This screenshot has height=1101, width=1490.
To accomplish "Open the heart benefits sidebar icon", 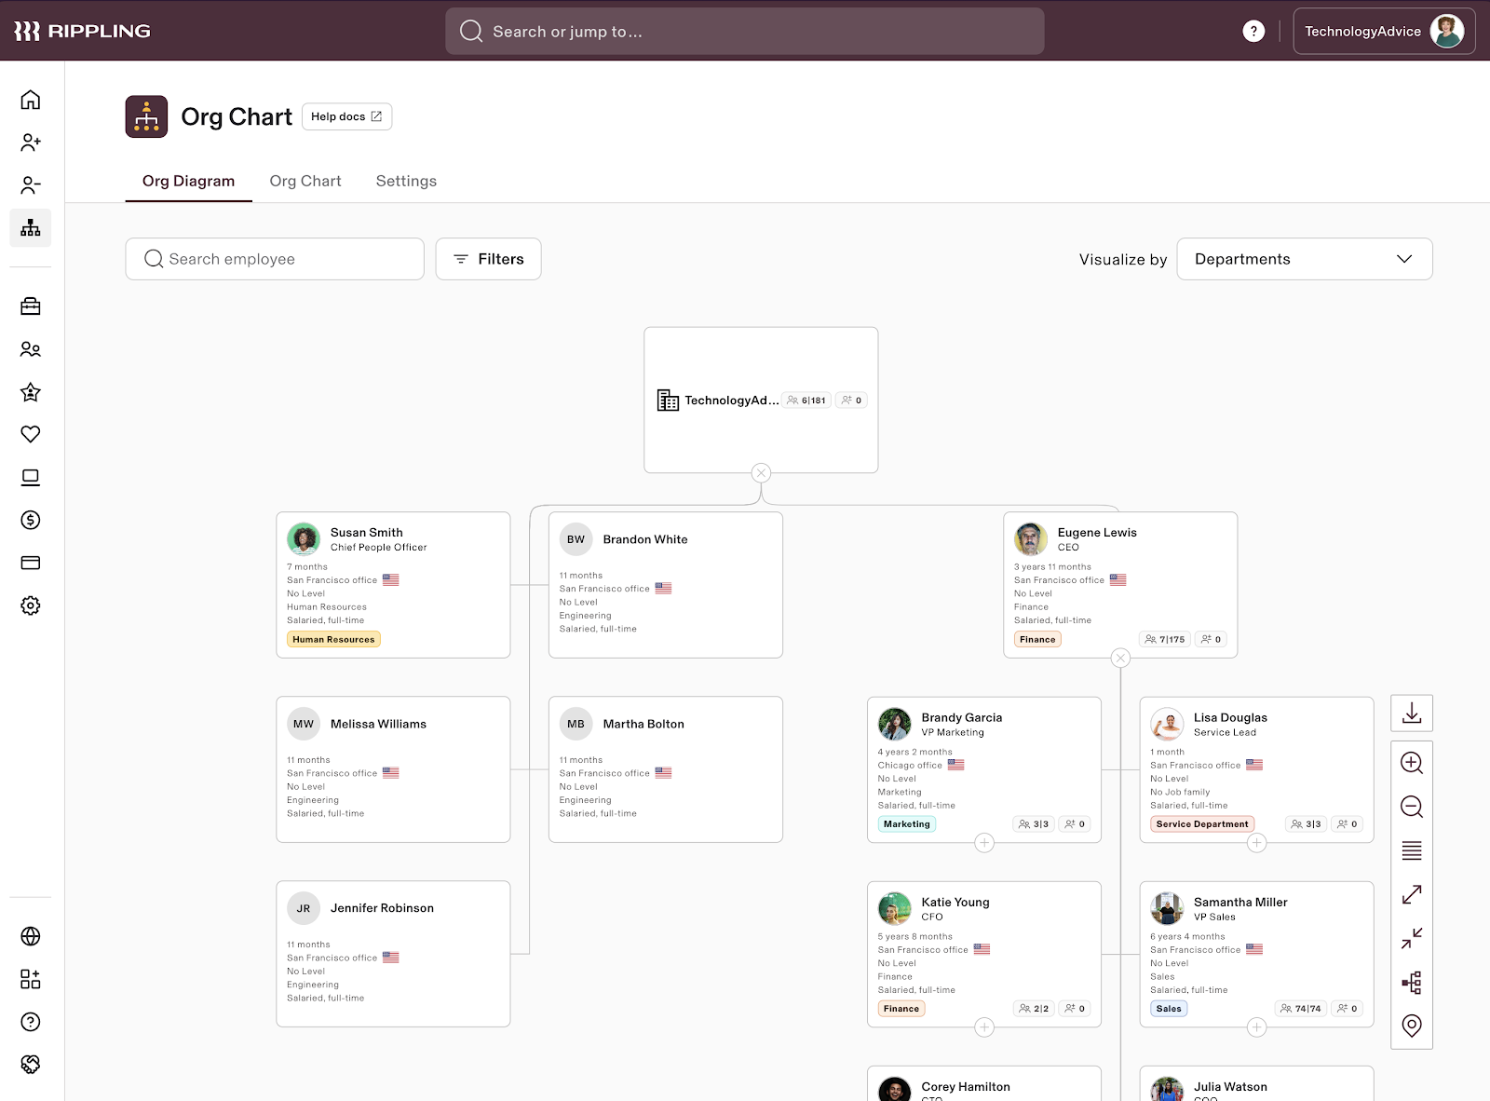I will click(x=31, y=434).
